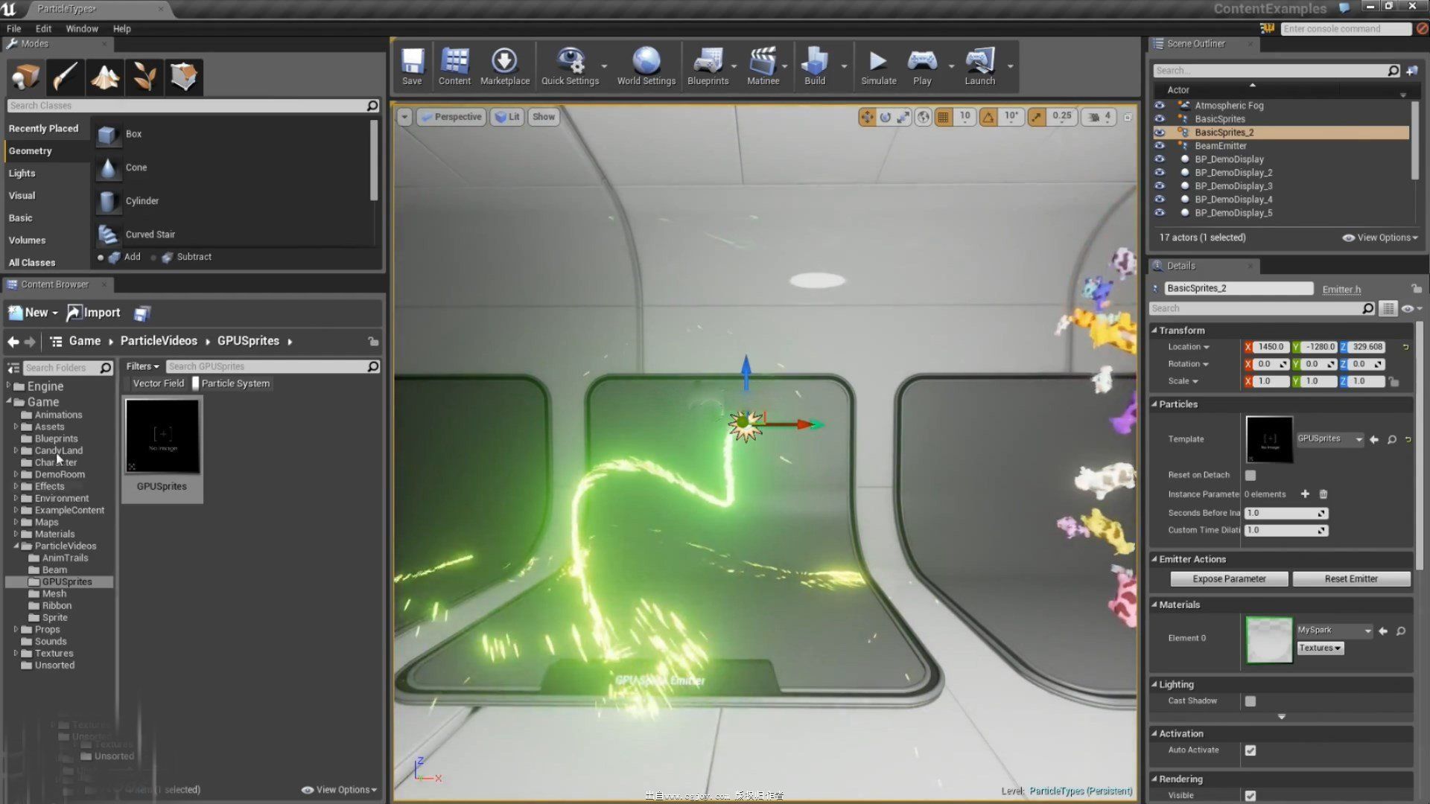This screenshot has height=804, width=1430.
Task: Toggle scale snapping icon in the viewport
Action: (1037, 117)
